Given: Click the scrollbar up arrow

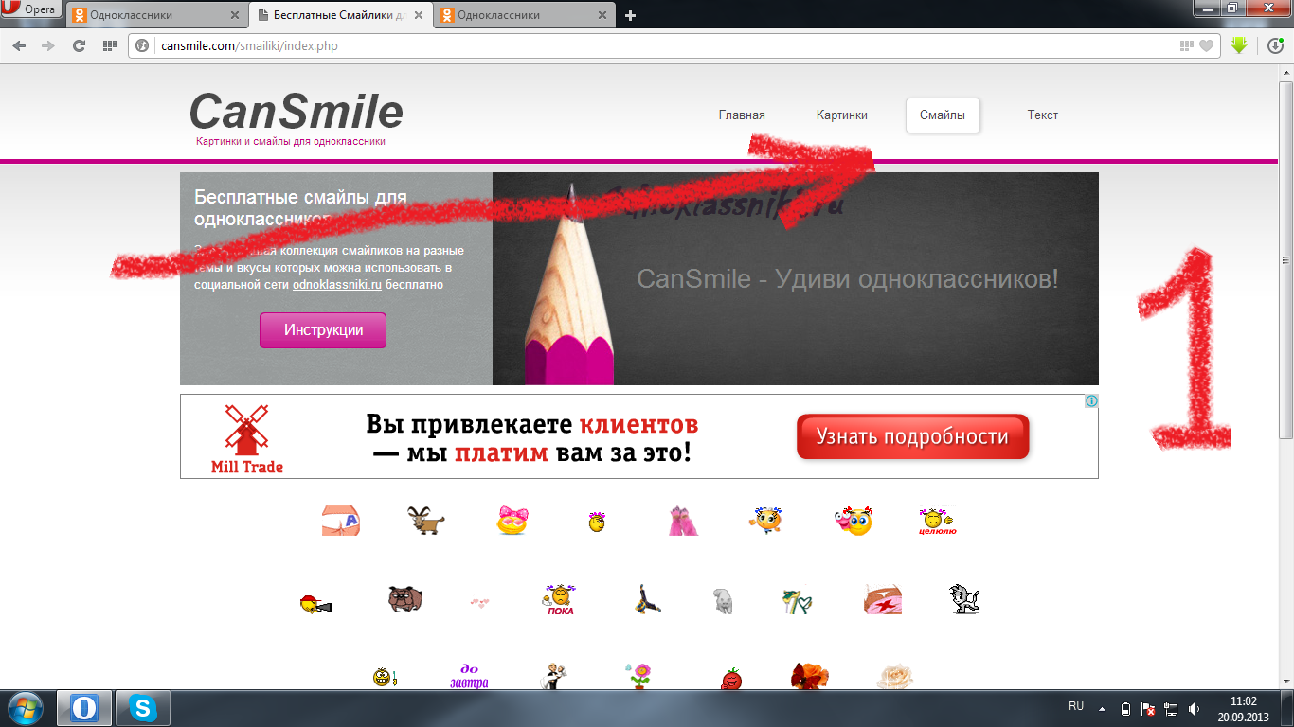Looking at the screenshot, I should click(x=1286, y=71).
